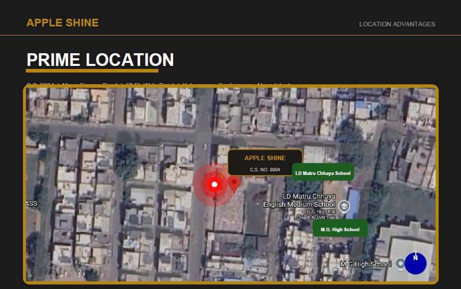Click the PRIME LOCATION heading
The height and width of the screenshot is (289, 461).
100,60
